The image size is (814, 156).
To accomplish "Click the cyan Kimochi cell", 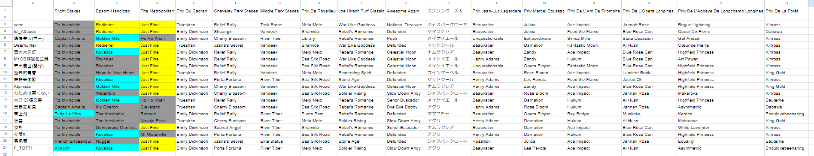I will point(74,148).
